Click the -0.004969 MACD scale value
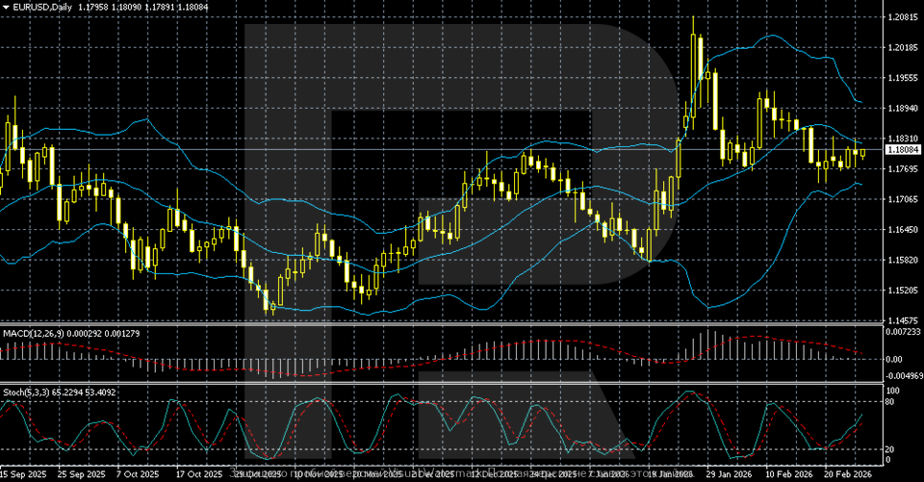This screenshot has height=482, width=924. tap(903, 376)
